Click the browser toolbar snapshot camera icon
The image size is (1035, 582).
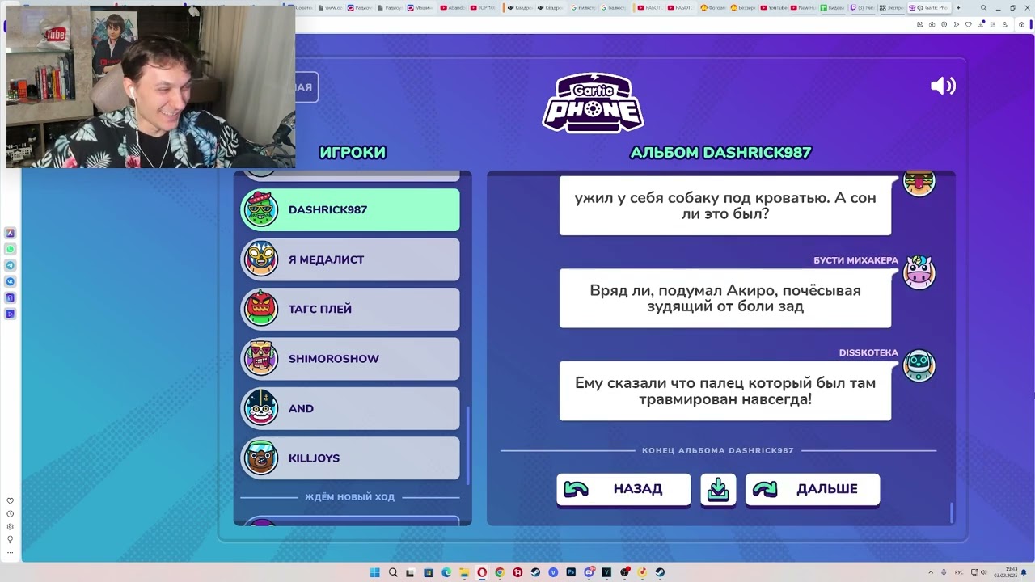click(x=931, y=24)
